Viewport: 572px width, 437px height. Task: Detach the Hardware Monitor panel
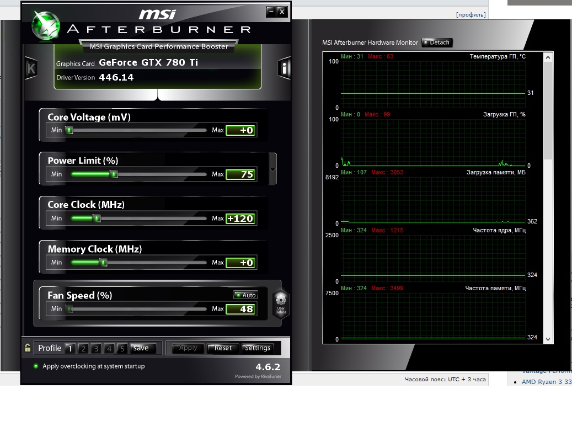(x=437, y=42)
